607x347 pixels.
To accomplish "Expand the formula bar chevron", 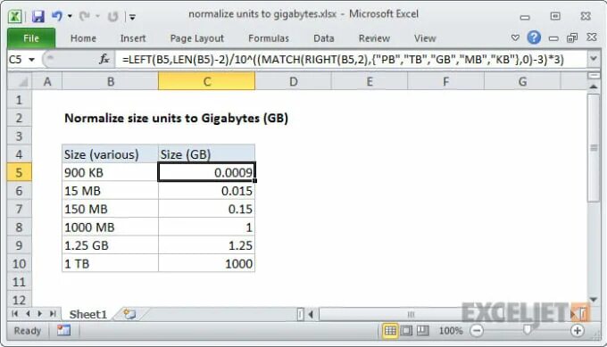I will click(594, 59).
